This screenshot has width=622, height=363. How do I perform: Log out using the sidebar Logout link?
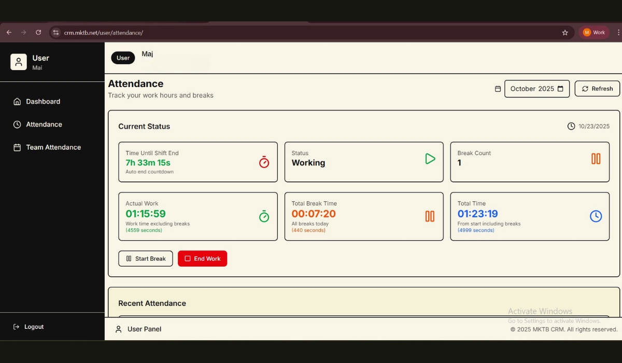point(34,327)
